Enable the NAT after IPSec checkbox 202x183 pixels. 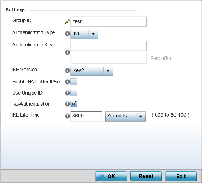(74, 82)
